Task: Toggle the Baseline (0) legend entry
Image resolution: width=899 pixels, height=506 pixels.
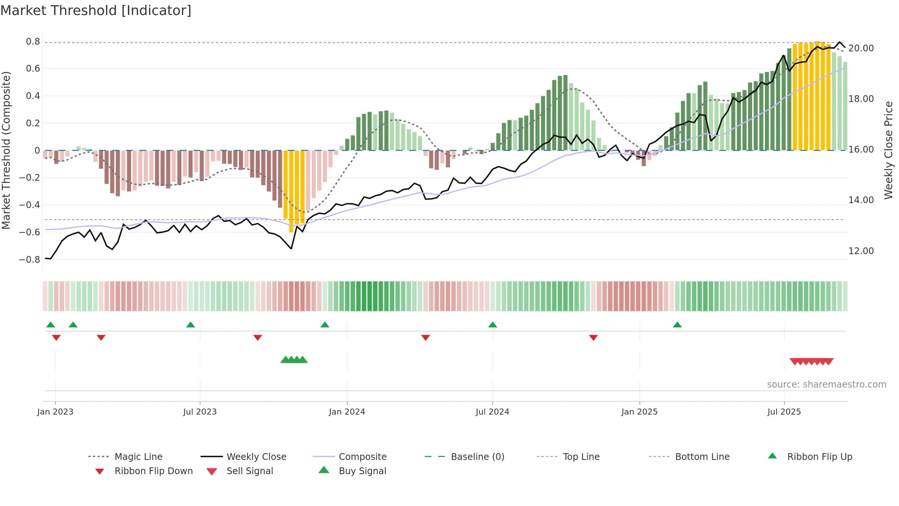Action: (464, 457)
